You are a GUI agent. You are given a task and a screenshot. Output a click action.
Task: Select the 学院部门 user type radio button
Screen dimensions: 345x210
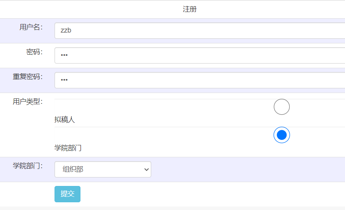pos(282,135)
